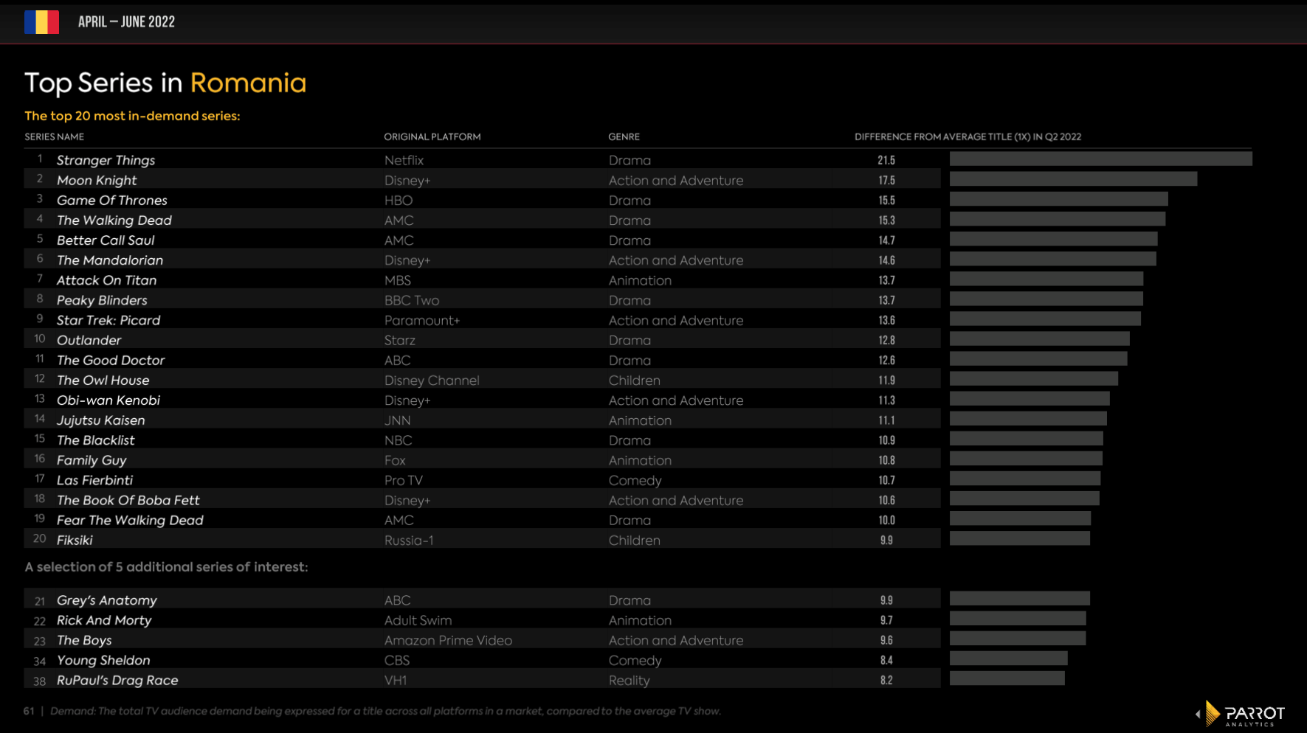Click the Fiksiki row title
Image resolution: width=1307 pixels, height=733 pixels.
[x=75, y=540]
